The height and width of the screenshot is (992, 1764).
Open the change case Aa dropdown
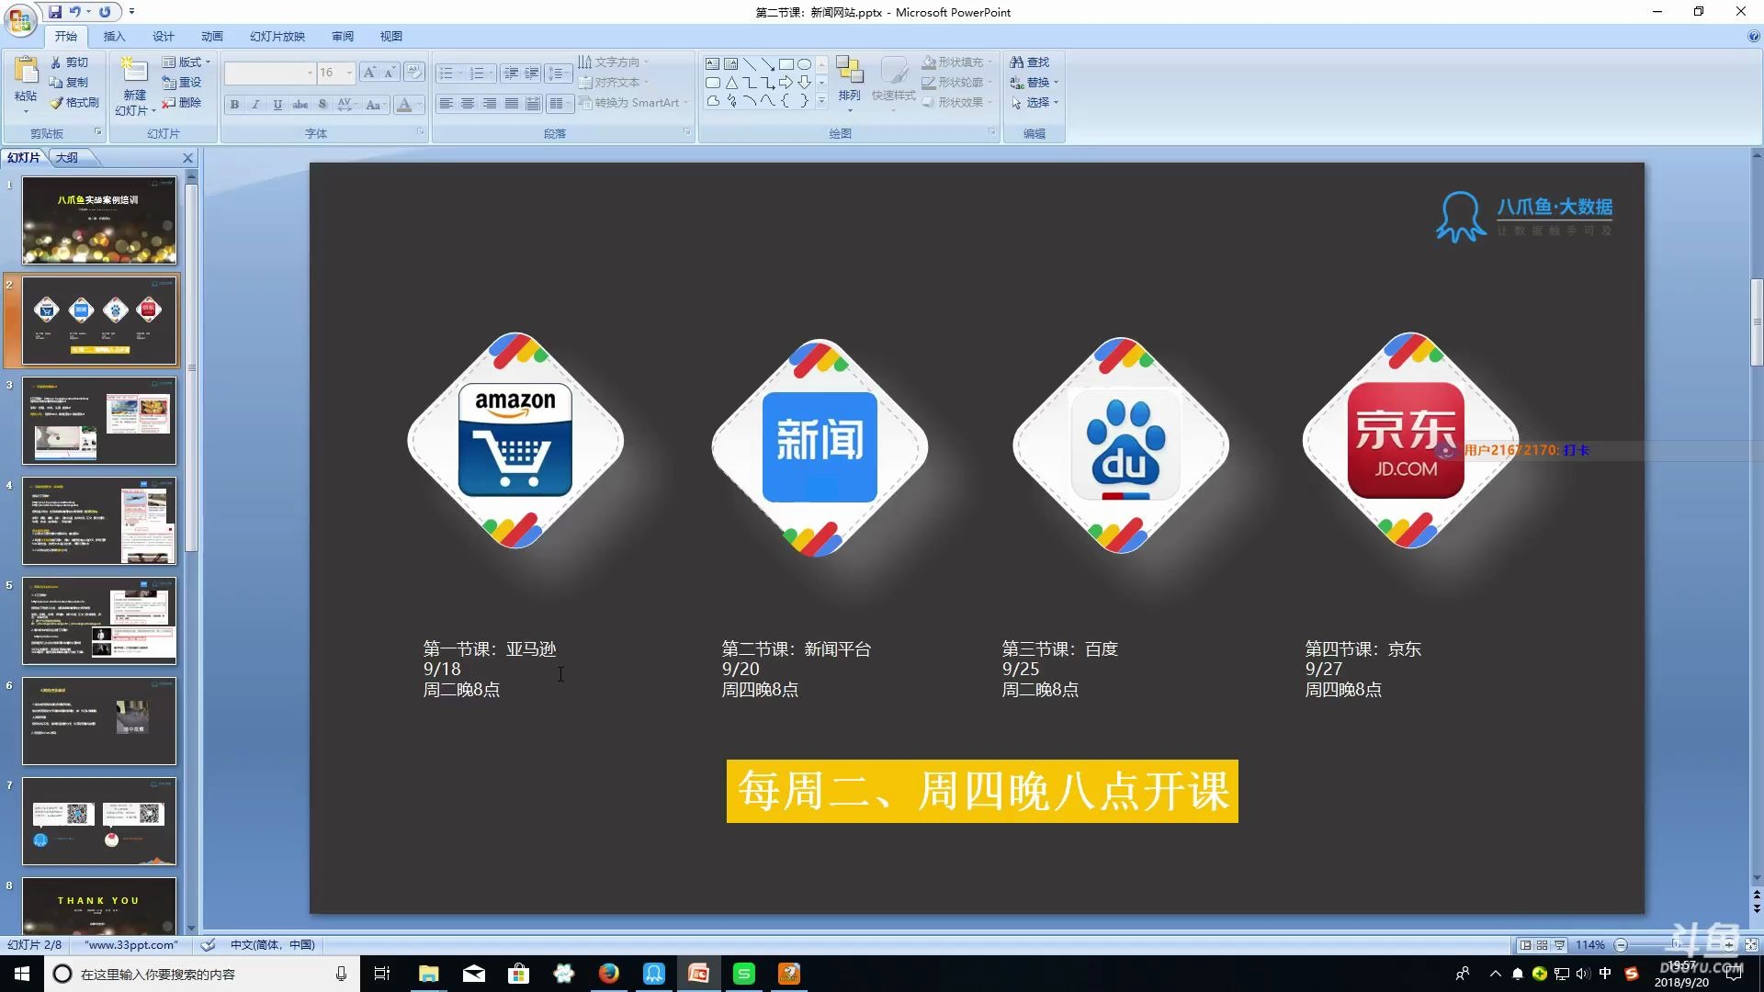(375, 105)
